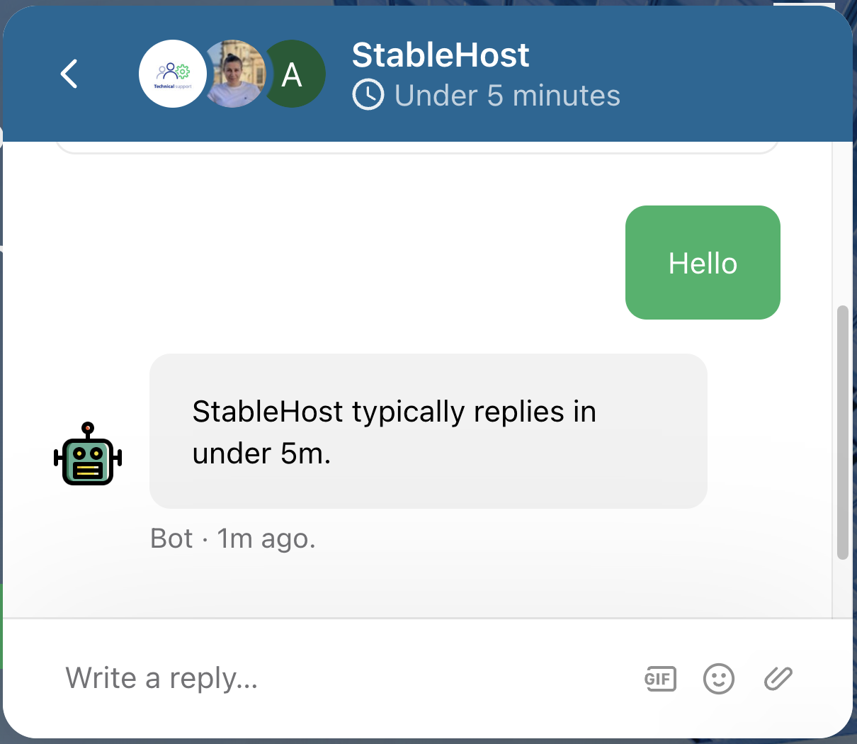Click the 'Bot · 1m ago' timestamp

(x=232, y=539)
